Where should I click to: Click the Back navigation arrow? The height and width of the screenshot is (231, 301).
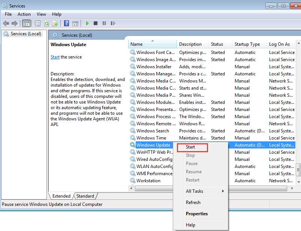[6, 23]
